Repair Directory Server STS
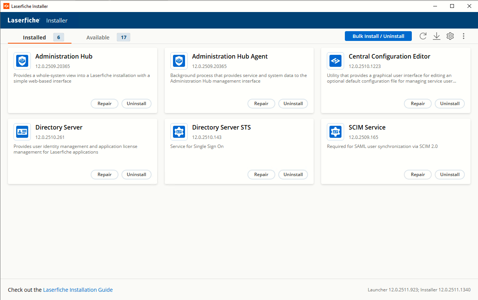This screenshot has width=478, height=300. click(x=261, y=175)
